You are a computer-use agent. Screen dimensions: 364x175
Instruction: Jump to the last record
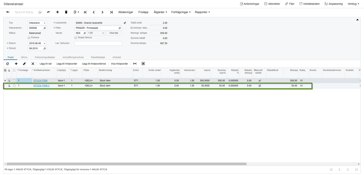coord(111,12)
